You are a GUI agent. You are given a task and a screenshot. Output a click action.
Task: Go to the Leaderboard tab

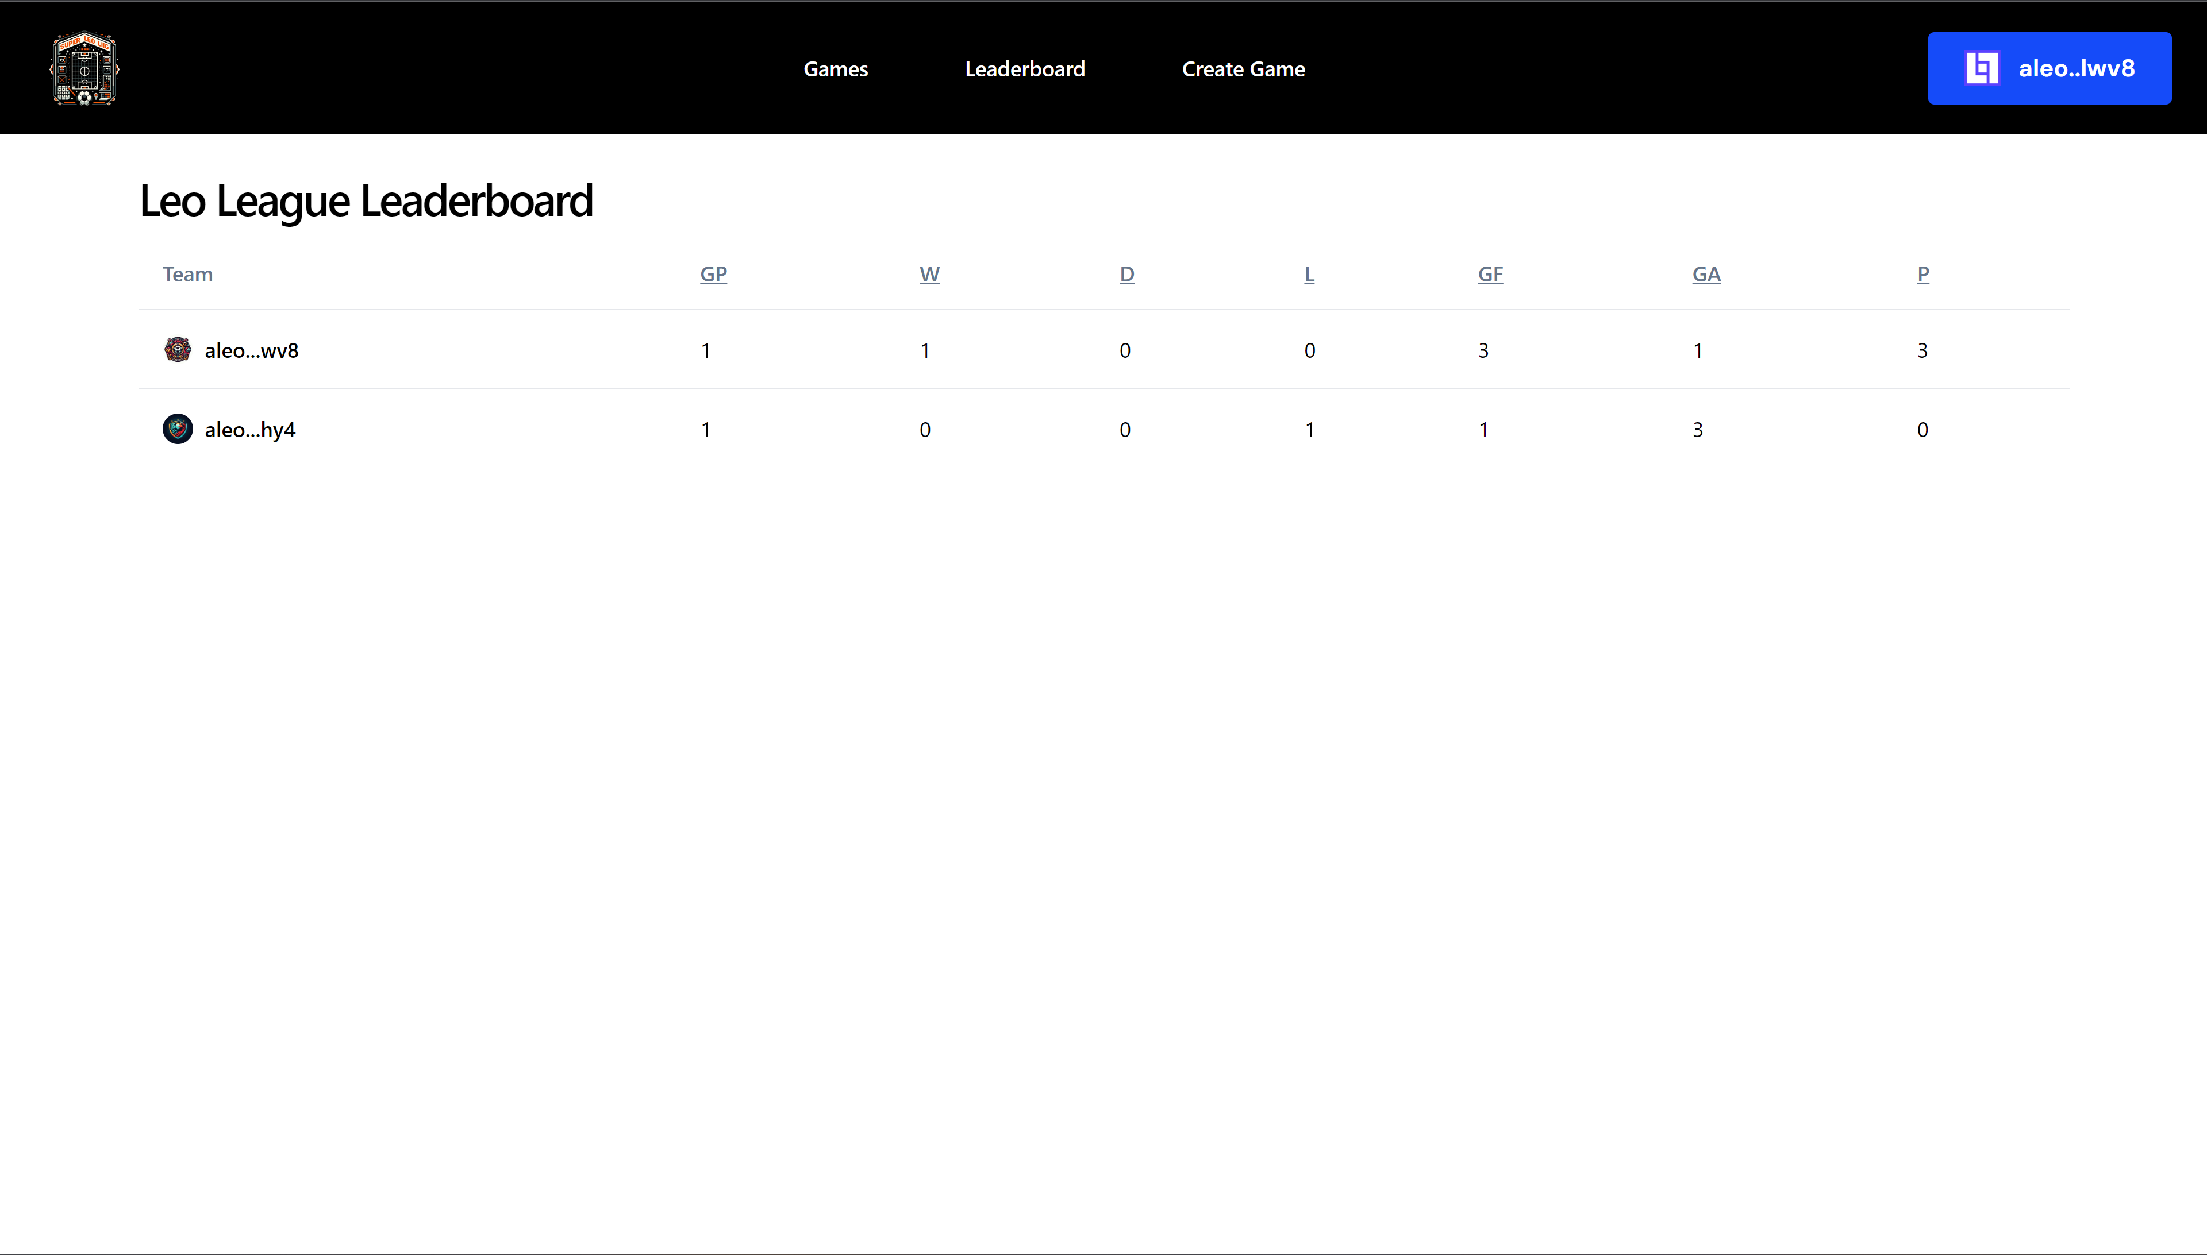(1025, 69)
